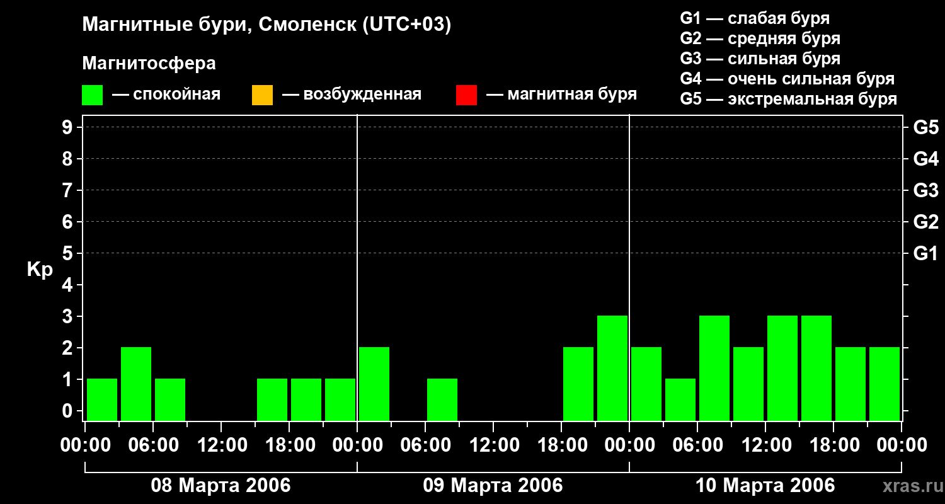
Task: Click the '06:00' tick label for 08 Марта
Action: pos(153,445)
